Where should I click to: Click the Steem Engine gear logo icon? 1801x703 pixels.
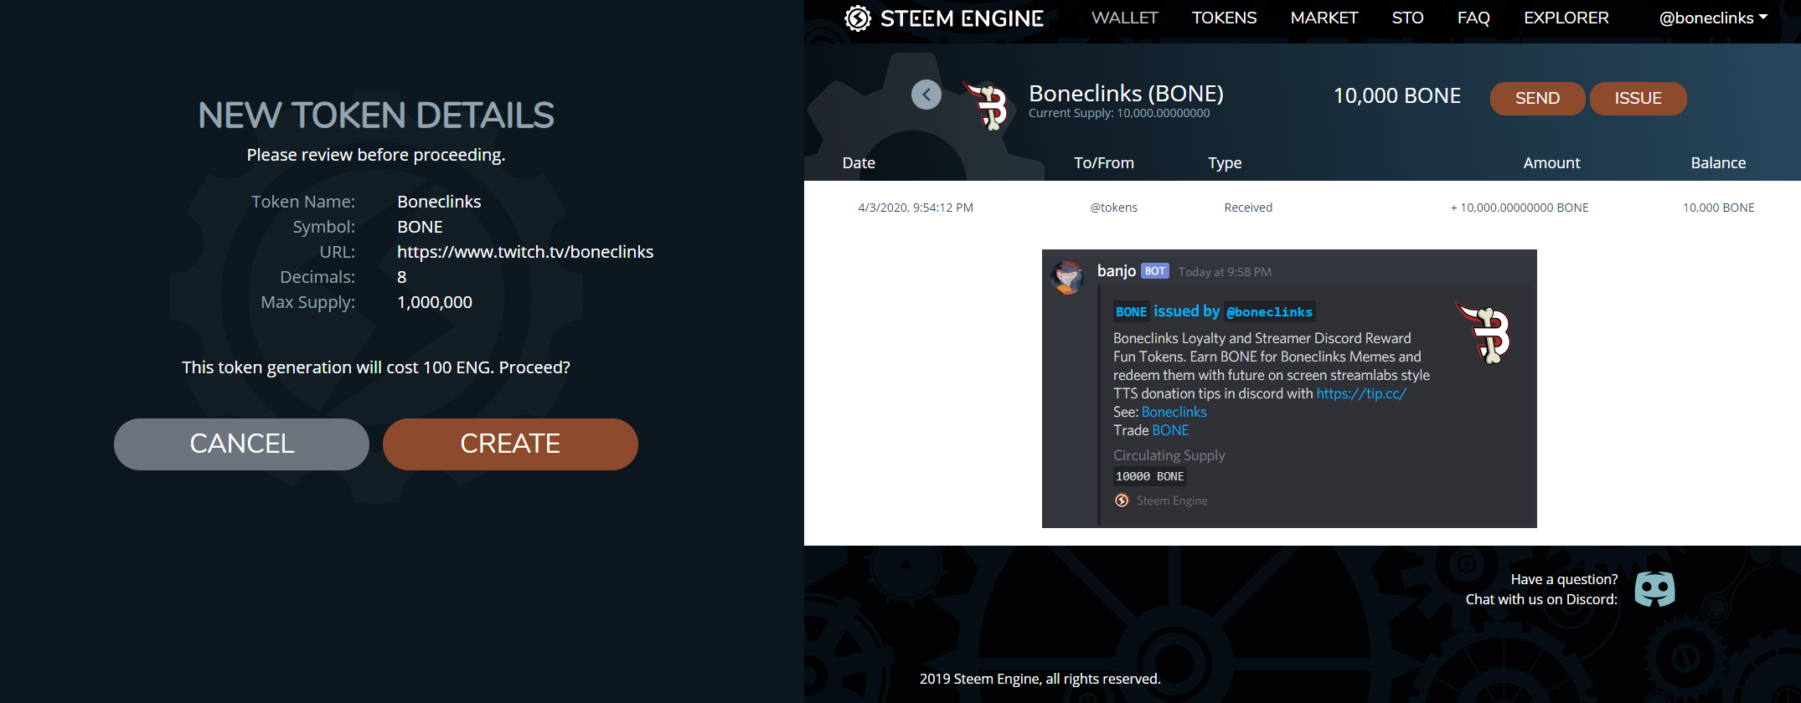pos(858,18)
